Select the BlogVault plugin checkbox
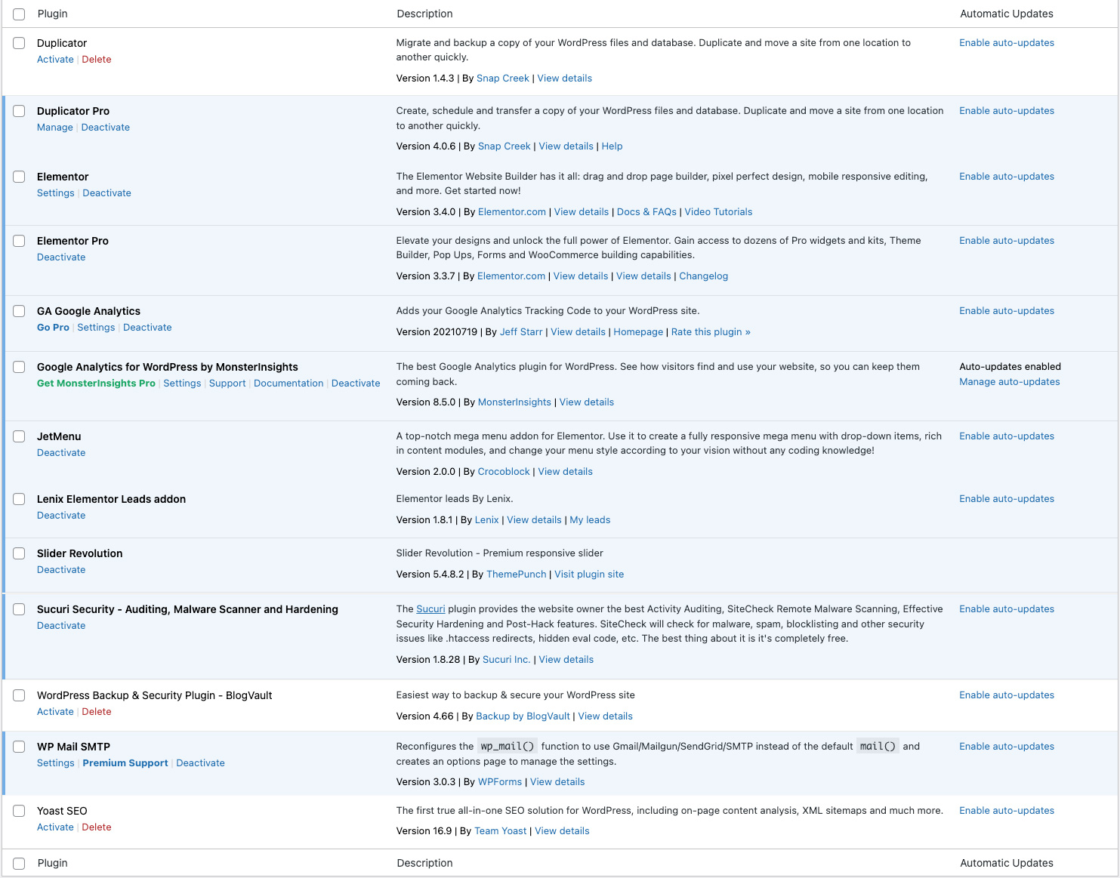 point(19,695)
